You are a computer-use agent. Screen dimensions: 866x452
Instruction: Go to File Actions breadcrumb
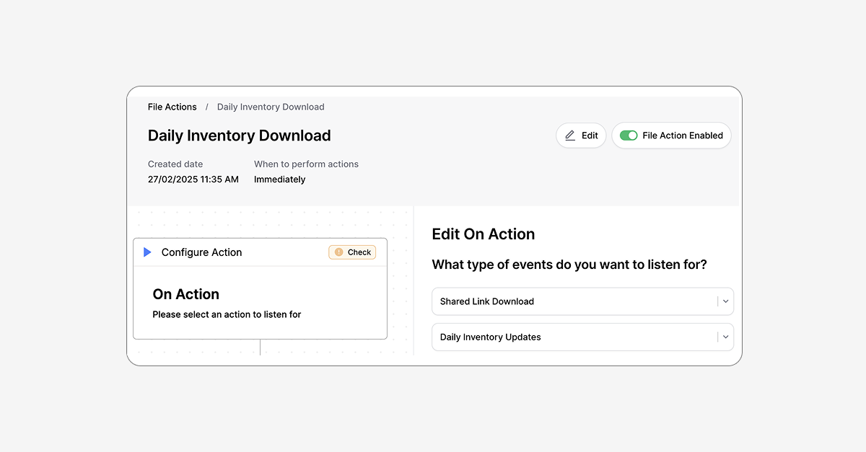[x=172, y=107]
